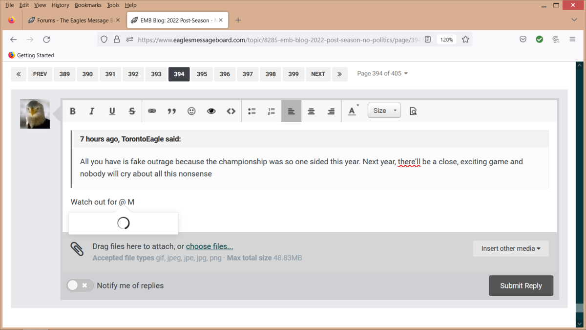Insert bulleted list
This screenshot has width=586, height=330.
coord(251,111)
